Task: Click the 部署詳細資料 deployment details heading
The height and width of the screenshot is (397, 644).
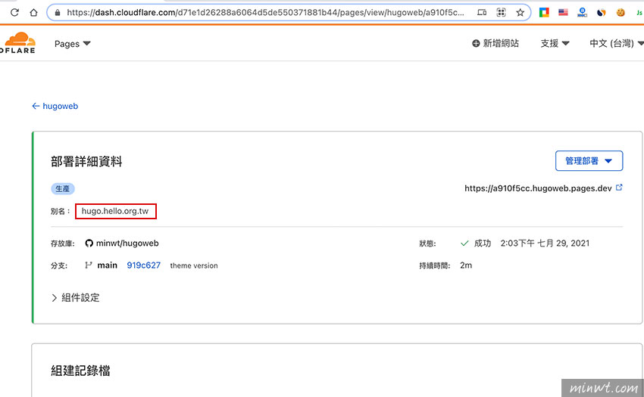Action: click(86, 161)
